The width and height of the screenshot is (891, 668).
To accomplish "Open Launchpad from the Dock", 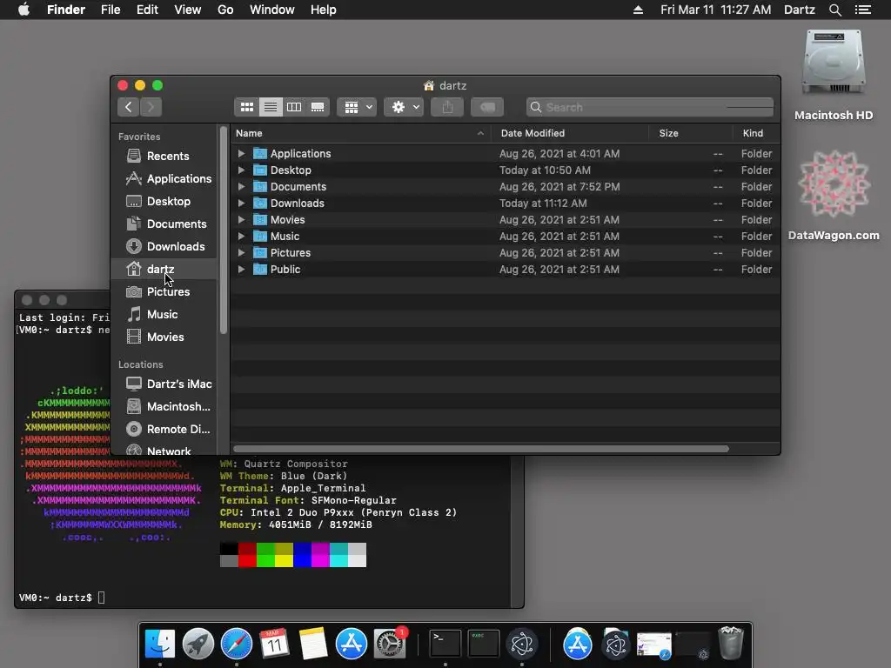I will 198,644.
